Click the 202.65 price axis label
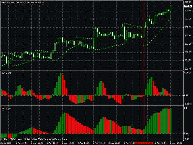The image size is (193, 145). (188, 36)
